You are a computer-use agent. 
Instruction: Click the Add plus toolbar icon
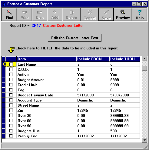pos(55,12)
